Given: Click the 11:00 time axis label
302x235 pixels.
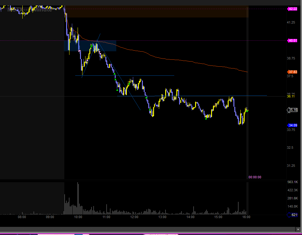Looking at the screenshot, I should 106,217.
